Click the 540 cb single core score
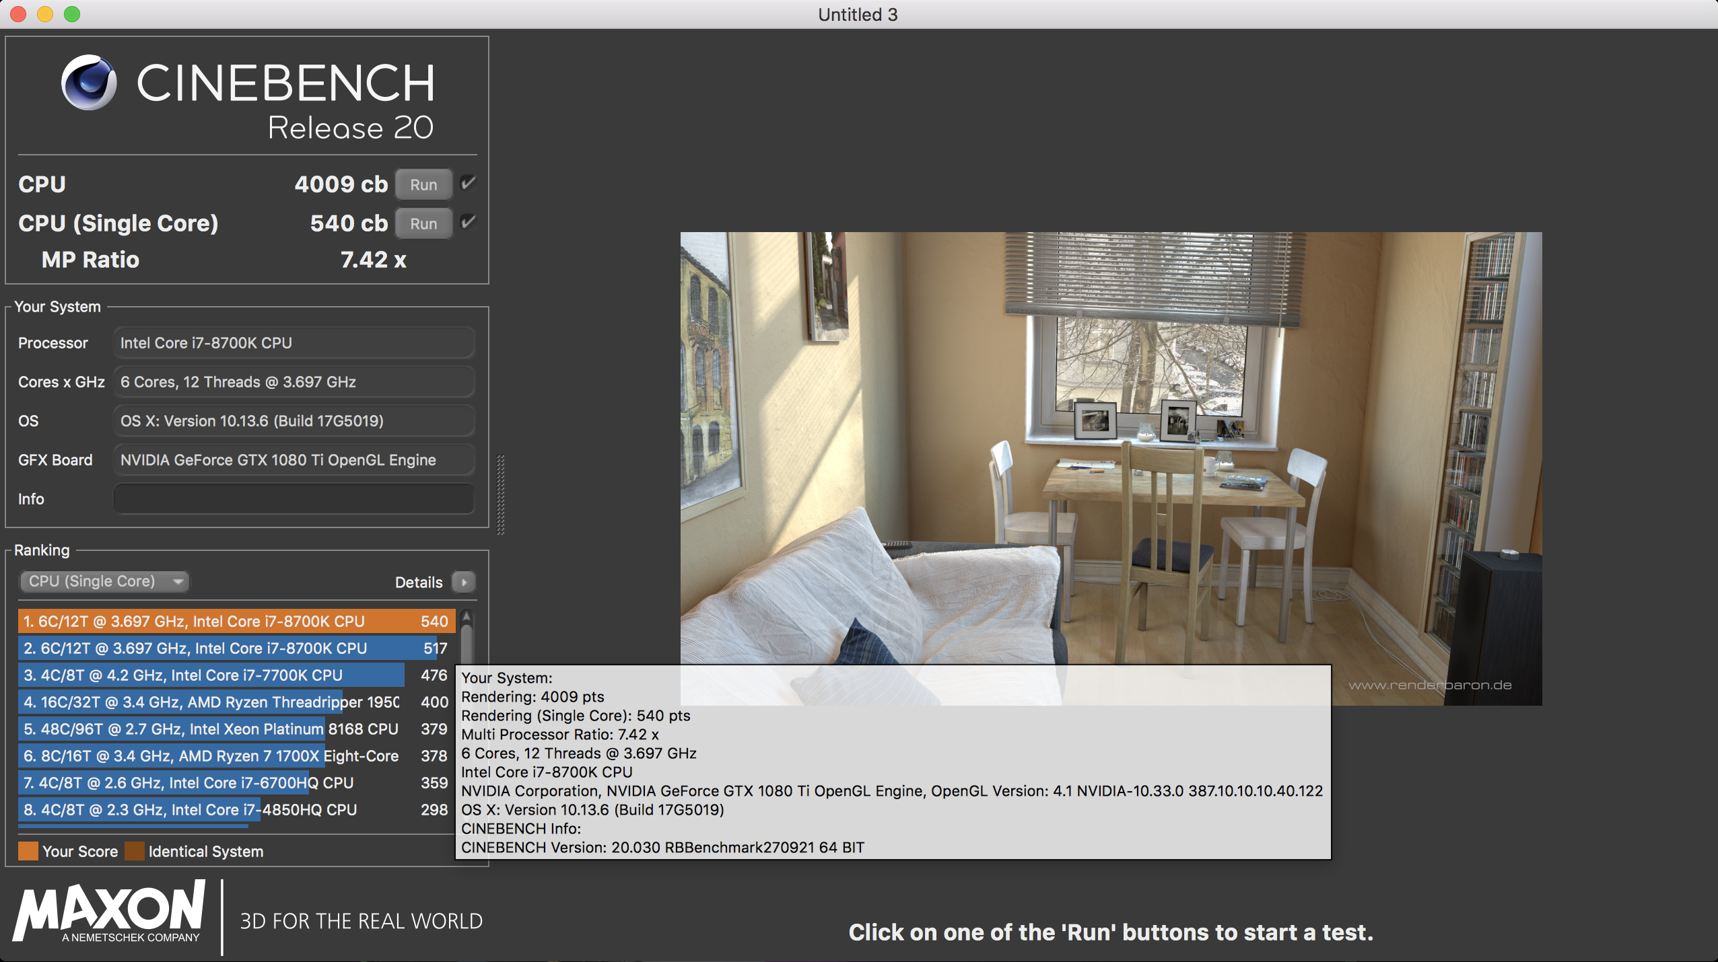This screenshot has height=962, width=1718. coord(349,223)
